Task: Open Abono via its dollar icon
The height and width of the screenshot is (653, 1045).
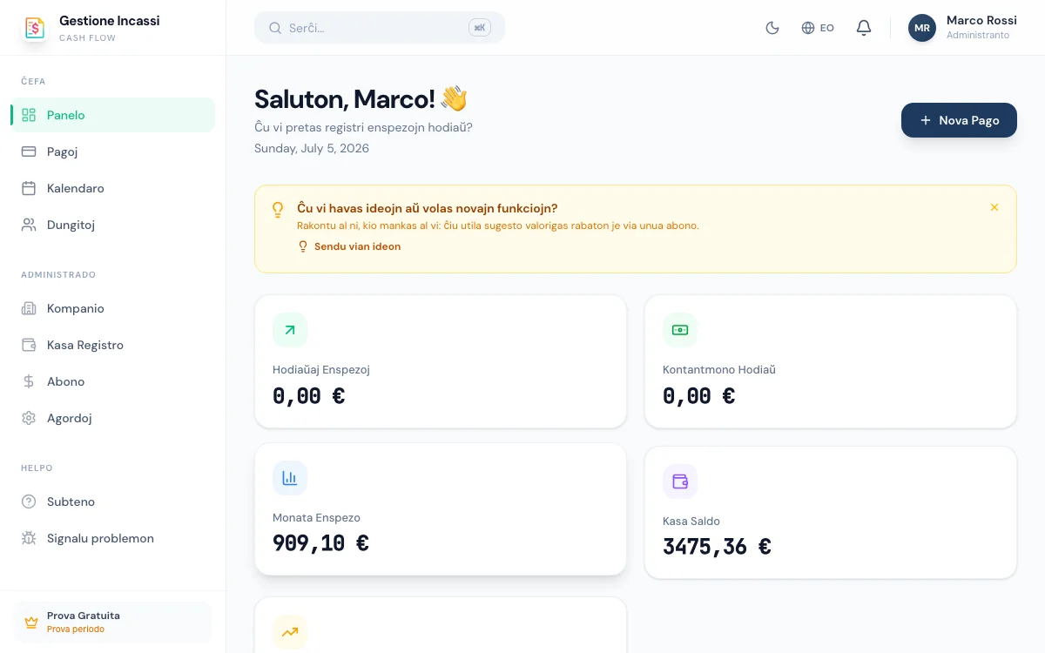Action: [x=29, y=381]
